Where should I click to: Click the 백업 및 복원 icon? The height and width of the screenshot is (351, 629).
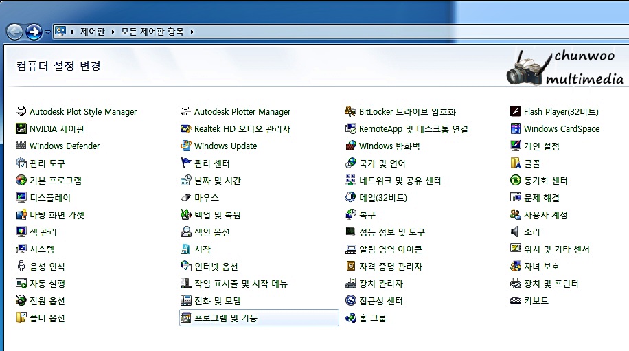pos(185,214)
